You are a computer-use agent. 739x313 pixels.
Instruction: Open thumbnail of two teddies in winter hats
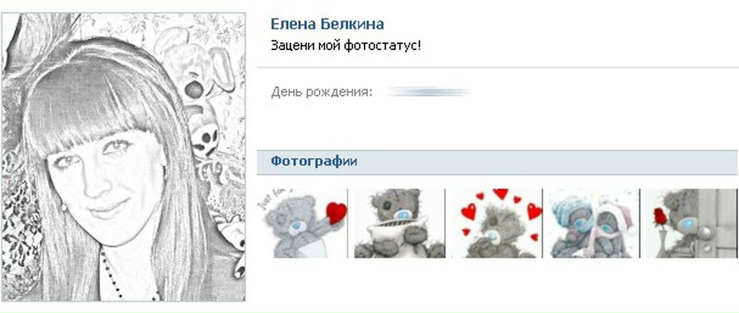[x=594, y=223]
